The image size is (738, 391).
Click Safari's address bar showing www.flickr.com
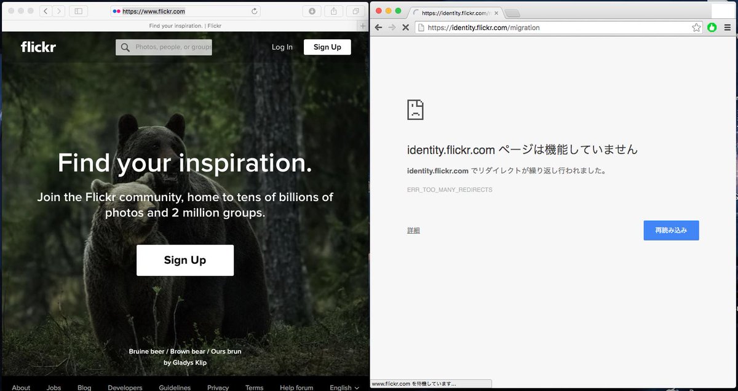[185, 11]
